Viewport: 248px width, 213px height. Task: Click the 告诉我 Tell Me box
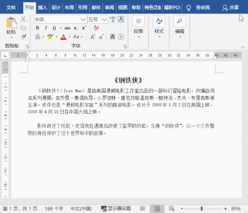point(203,8)
